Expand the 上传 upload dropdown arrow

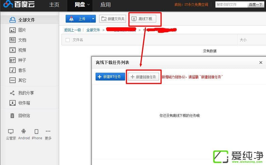[x=93, y=19]
